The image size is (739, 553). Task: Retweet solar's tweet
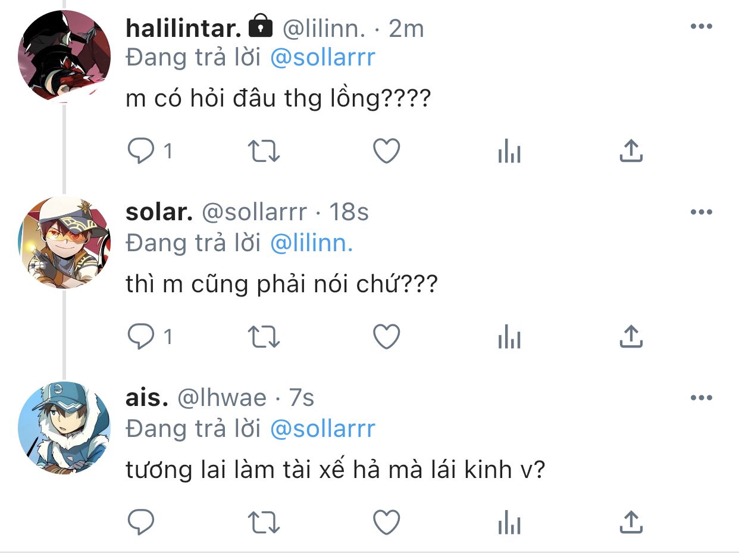pos(264,338)
